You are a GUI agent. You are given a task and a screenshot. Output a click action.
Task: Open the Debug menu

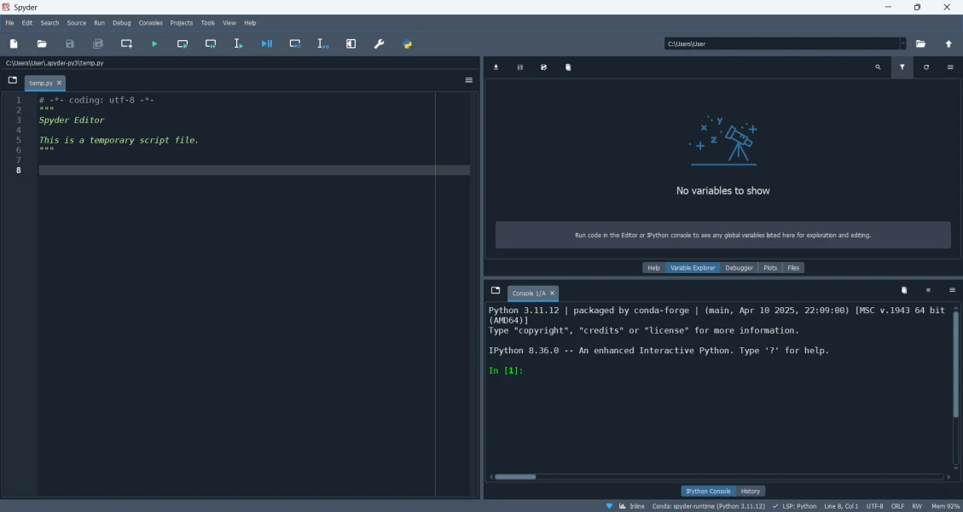pyautogui.click(x=122, y=23)
